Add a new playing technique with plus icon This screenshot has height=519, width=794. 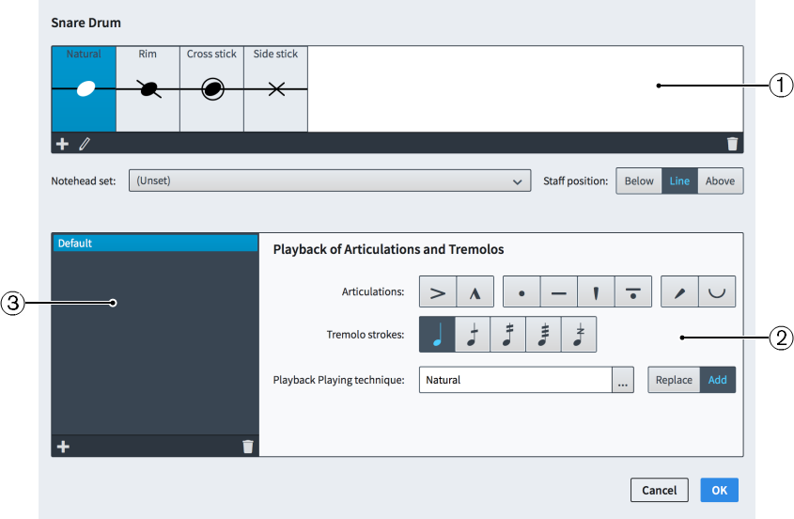click(62, 144)
